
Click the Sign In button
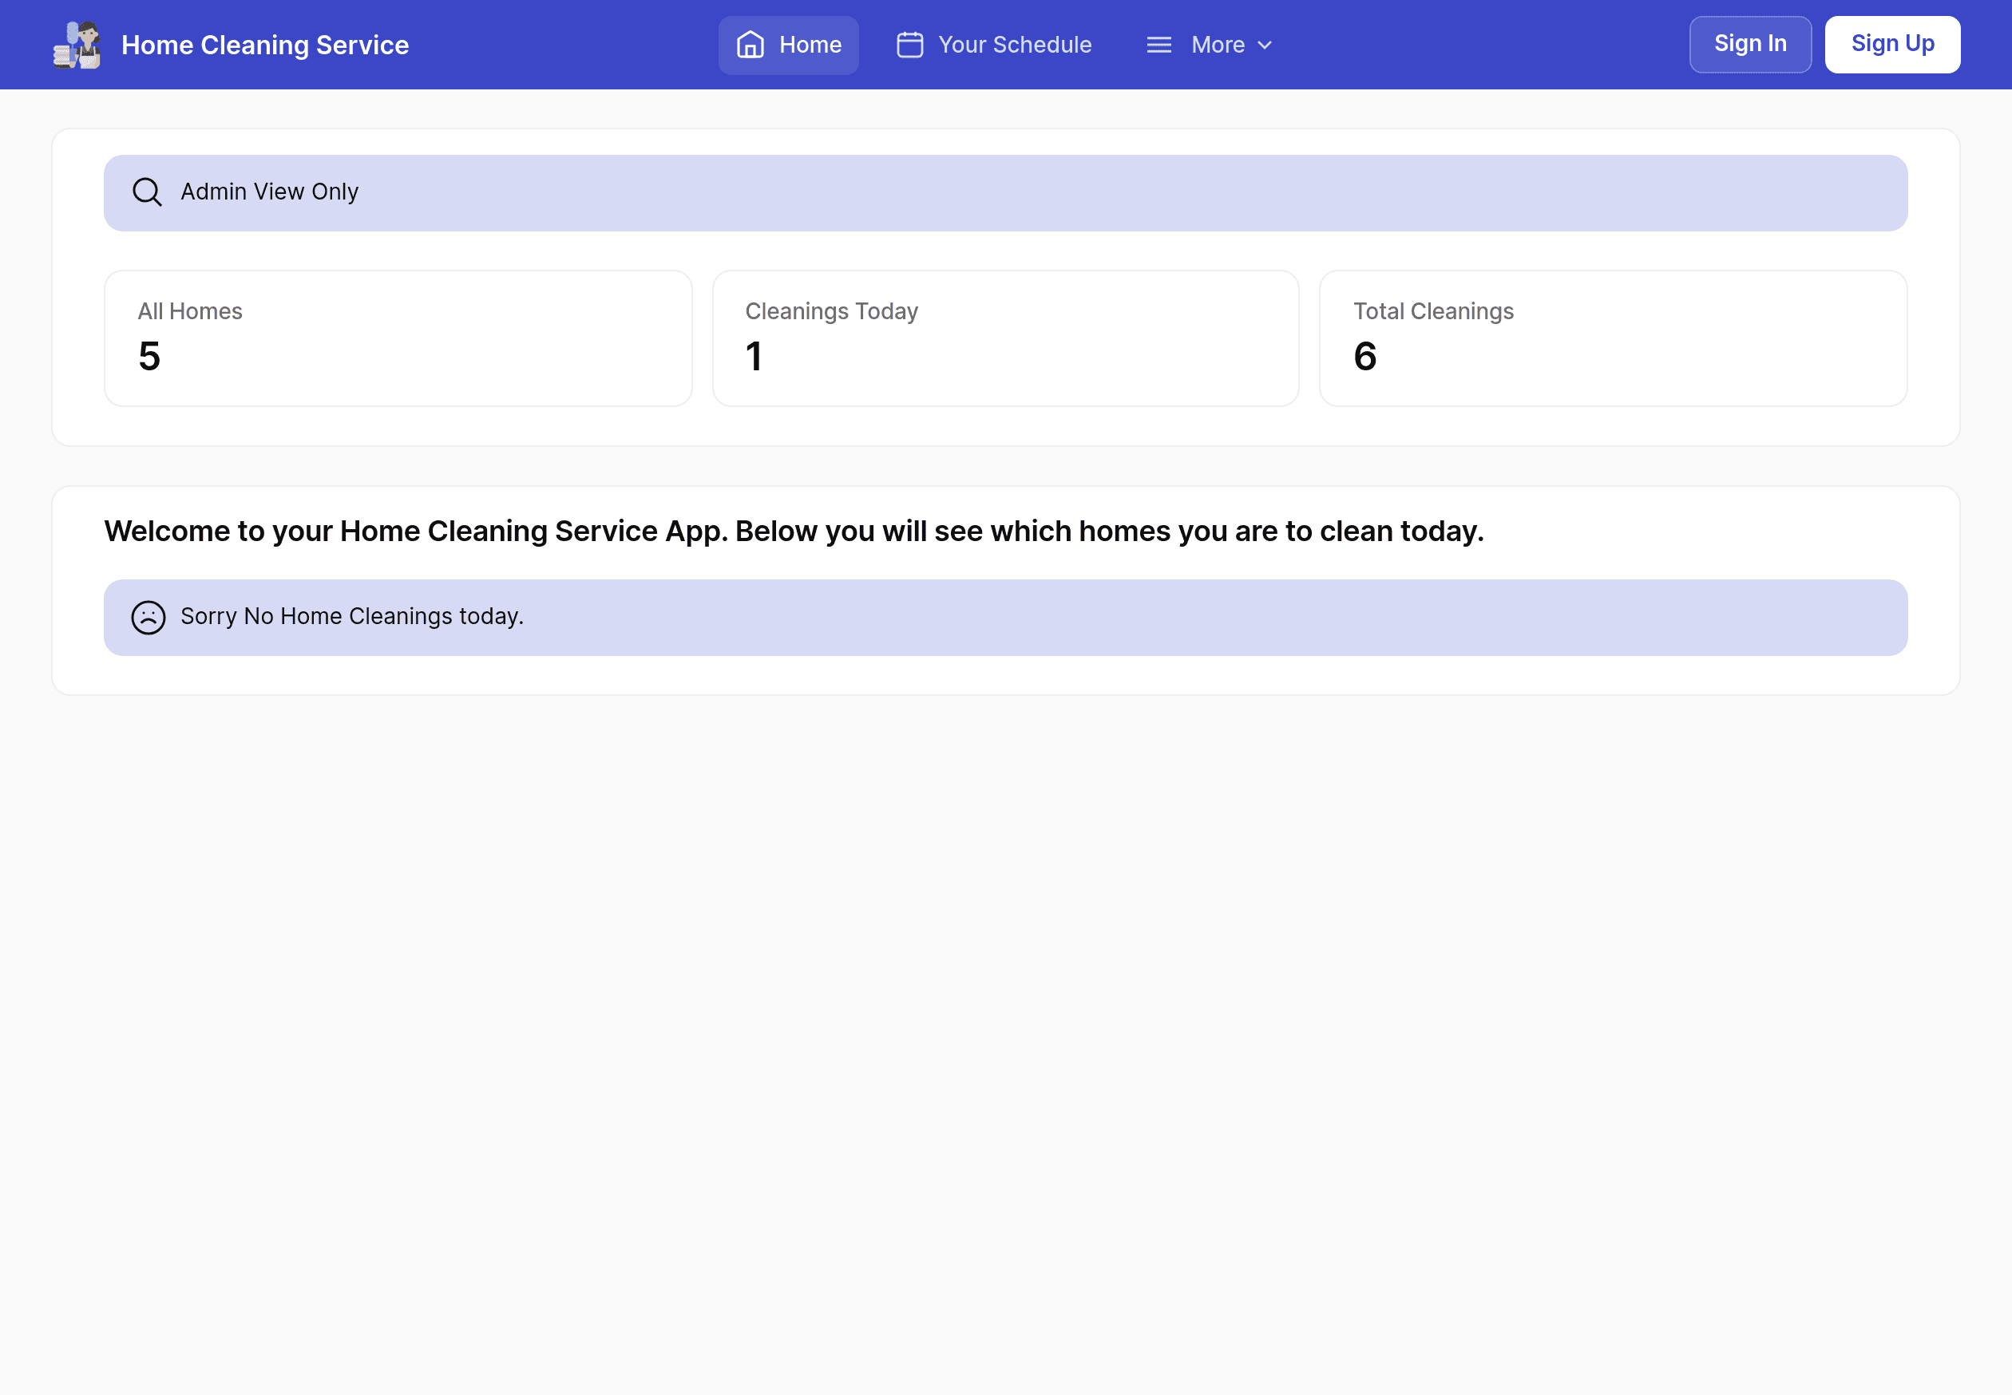(x=1751, y=45)
